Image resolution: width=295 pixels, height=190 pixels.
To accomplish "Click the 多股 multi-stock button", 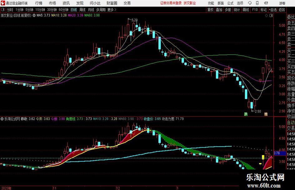I will point(228,10).
